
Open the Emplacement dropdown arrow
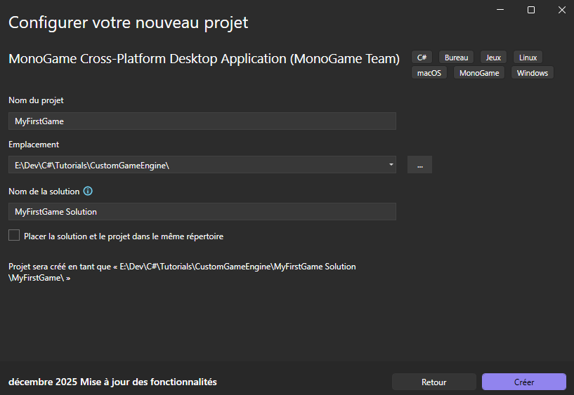click(391, 165)
